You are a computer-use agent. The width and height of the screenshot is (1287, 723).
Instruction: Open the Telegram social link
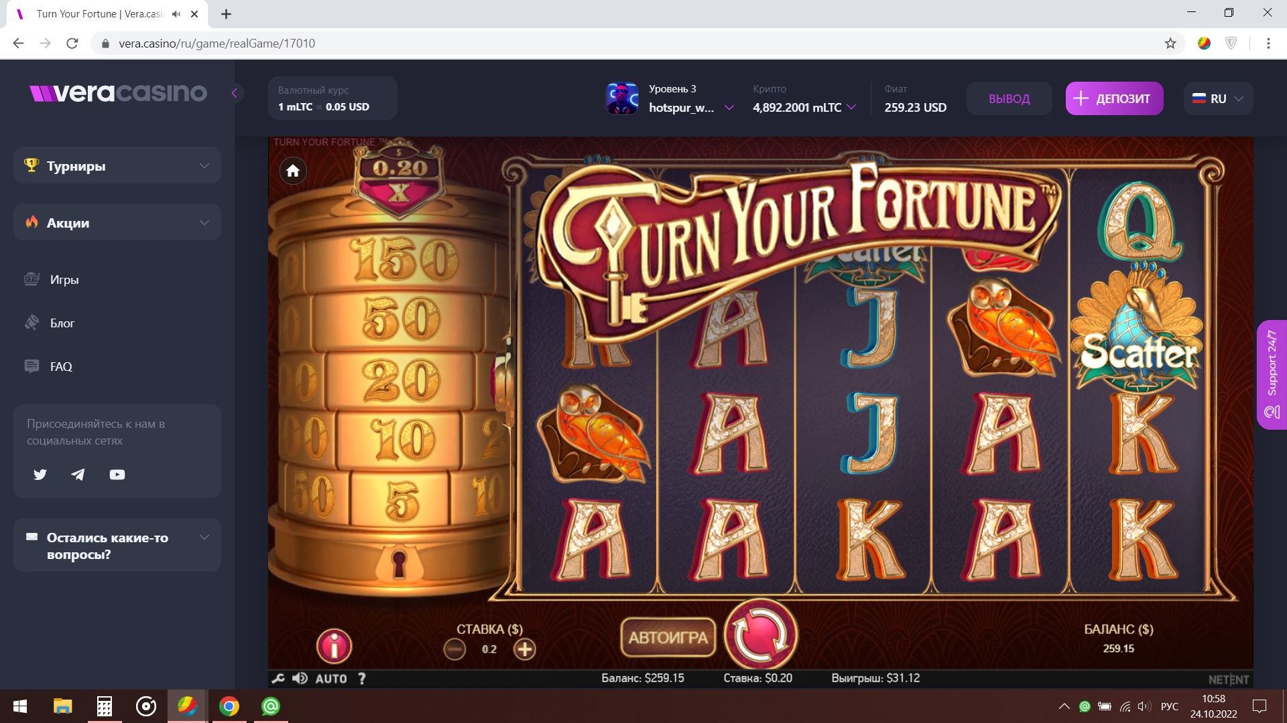pos(78,475)
